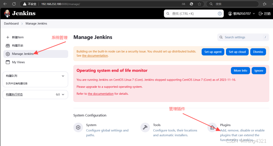Click the plus icon for 新建Item
The height and width of the screenshot is (146, 273).
point(8,37)
